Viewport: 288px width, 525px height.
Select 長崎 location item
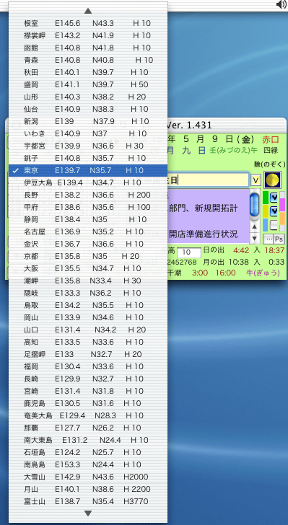click(x=88, y=379)
